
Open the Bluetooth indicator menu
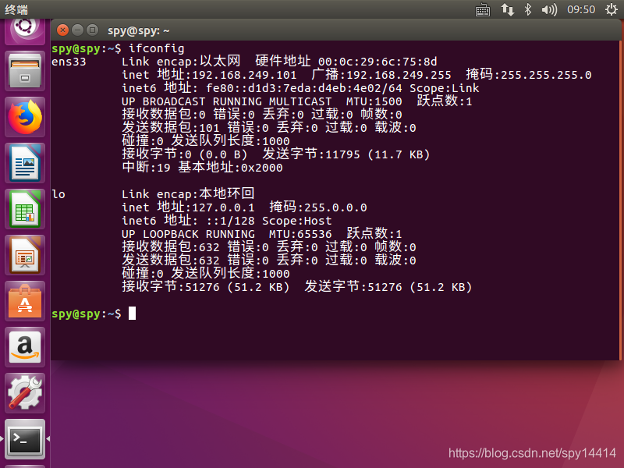(528, 9)
